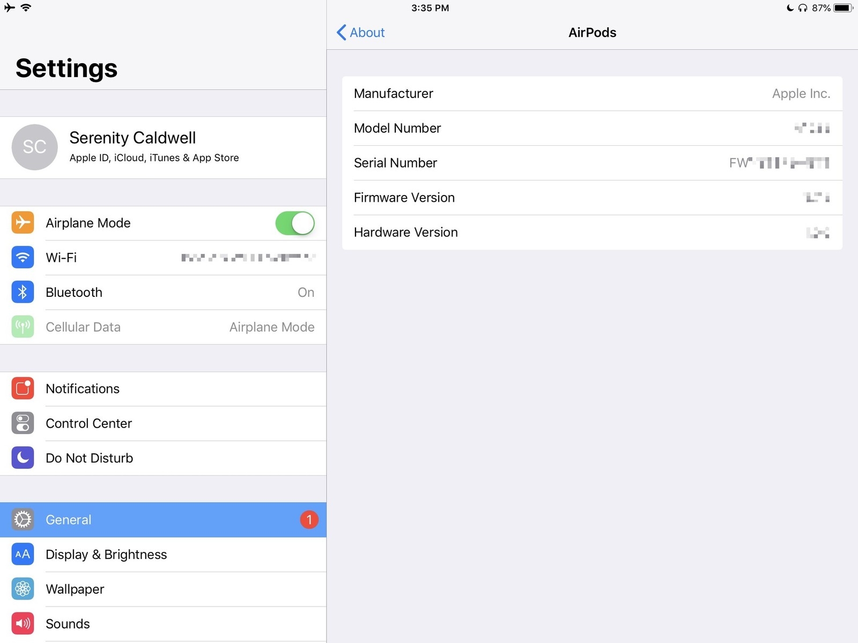Tap the SC profile avatar
This screenshot has width=858, height=643.
click(34, 147)
